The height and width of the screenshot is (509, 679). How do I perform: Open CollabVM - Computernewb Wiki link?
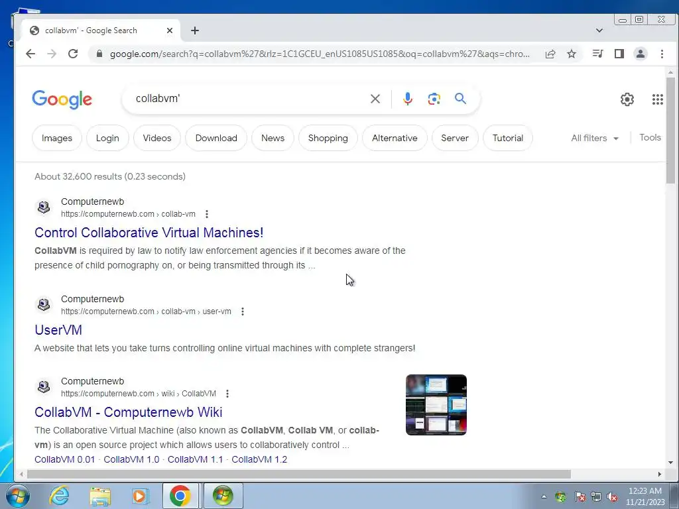pyautogui.click(x=129, y=412)
